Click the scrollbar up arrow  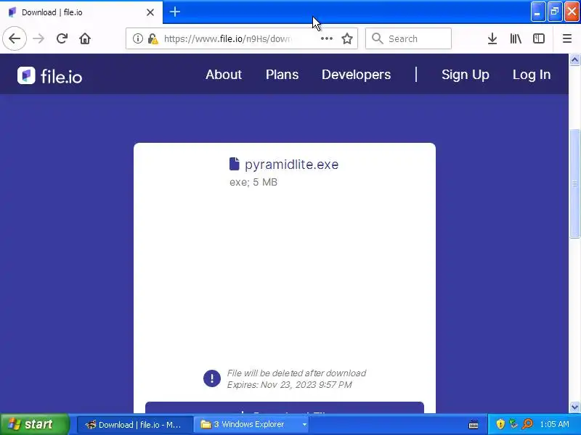tap(574, 59)
